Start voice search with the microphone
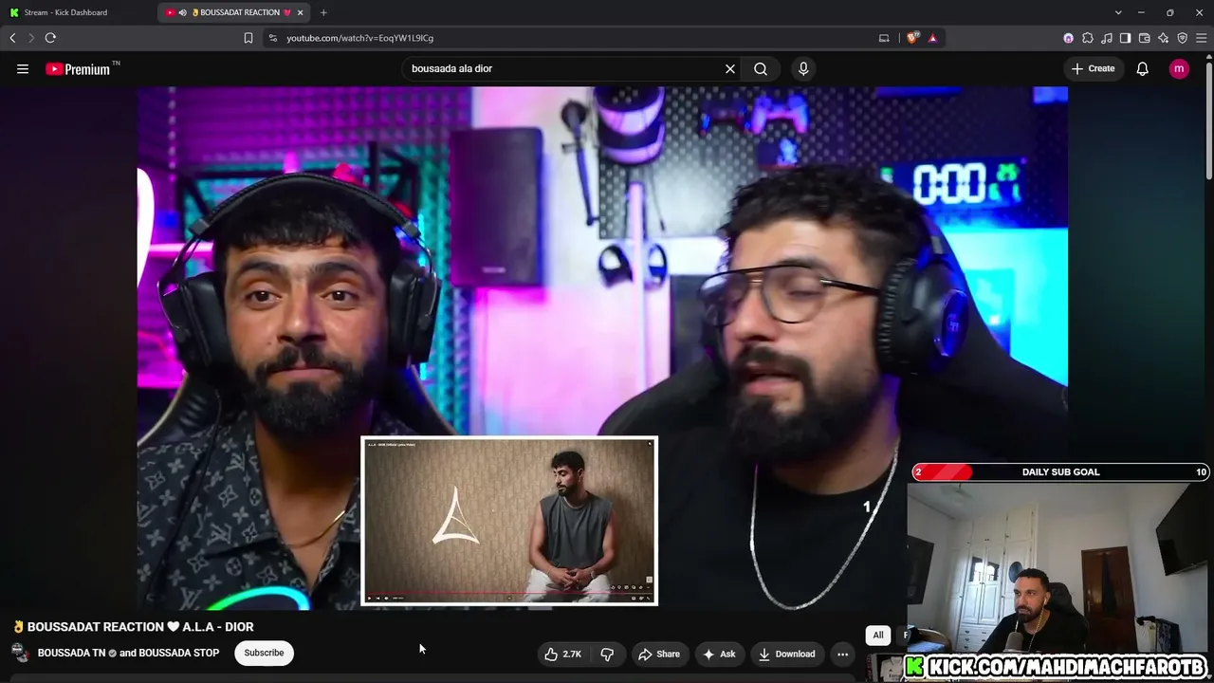Viewport: 1214px width, 683px height. (803, 68)
